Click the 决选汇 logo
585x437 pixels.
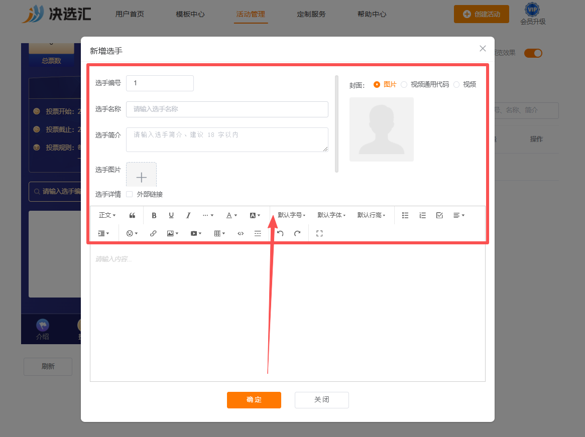56,14
